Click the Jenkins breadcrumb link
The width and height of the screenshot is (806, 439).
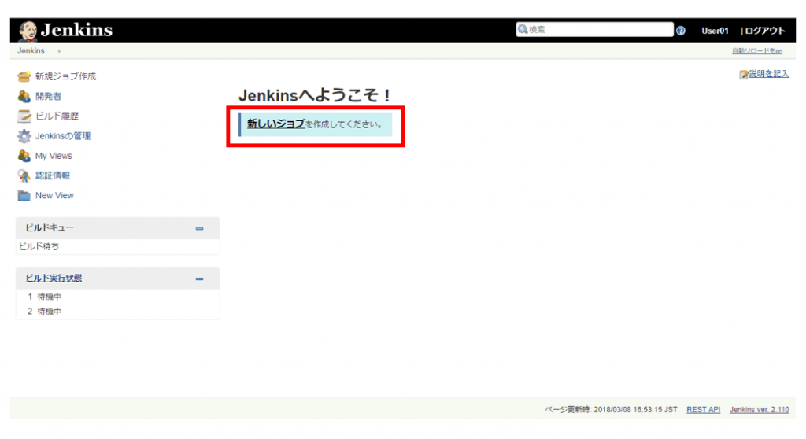pos(31,51)
